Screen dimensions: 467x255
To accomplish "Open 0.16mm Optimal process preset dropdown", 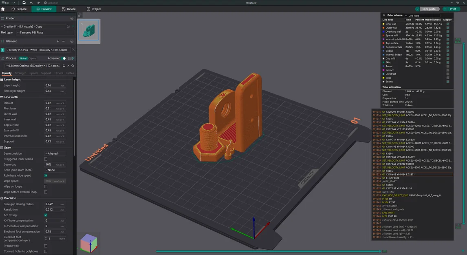I will click(x=33, y=66).
